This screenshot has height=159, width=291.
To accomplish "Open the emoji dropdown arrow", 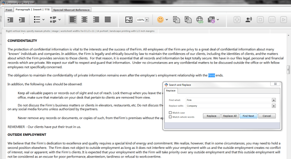I will click(167, 20).
